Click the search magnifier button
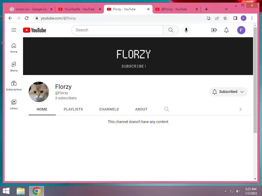The image size is (262, 196). pyautogui.click(x=171, y=30)
